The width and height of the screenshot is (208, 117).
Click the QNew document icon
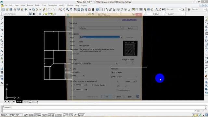tap(4, 9)
